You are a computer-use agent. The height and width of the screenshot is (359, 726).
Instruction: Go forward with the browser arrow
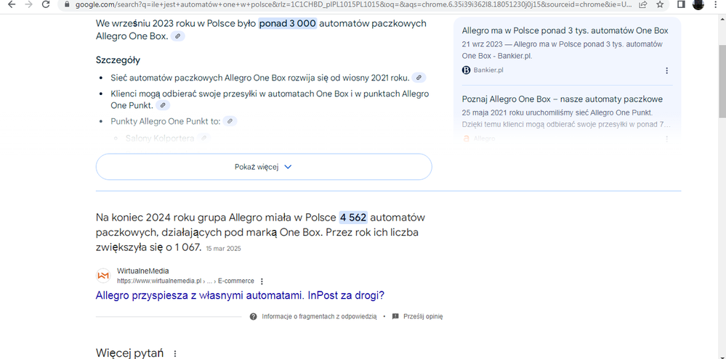point(29,4)
